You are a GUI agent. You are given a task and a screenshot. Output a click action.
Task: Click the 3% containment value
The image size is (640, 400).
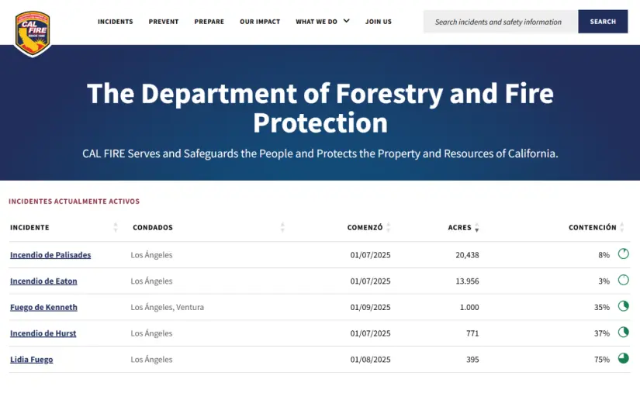coord(604,281)
